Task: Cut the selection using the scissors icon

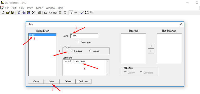Action: pos(19,13)
